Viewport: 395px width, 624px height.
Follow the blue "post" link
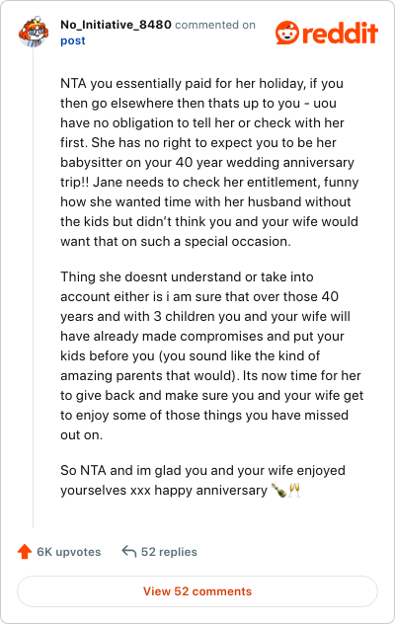(x=73, y=40)
